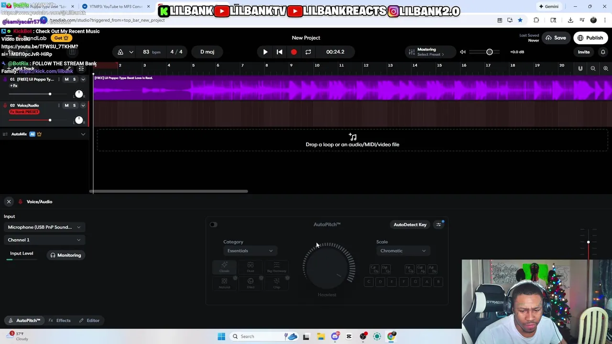Solo track 01 Lil Poppa beat
Viewport: 612px width, 344px height.
(74, 79)
